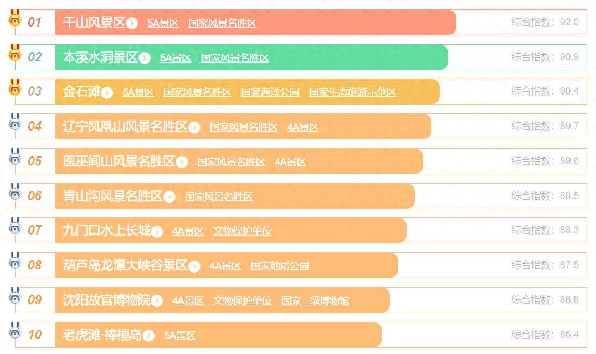596x354 pixels.
Task: Click the medal icon for rank 10
Action: pyautogui.click(x=14, y=331)
